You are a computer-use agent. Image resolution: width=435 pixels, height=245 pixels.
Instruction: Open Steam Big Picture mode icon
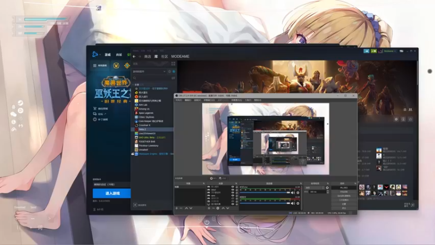click(x=401, y=51)
